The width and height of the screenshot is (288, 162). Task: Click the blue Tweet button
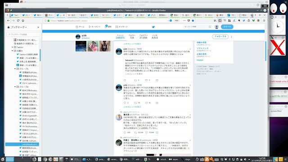[x=227, y=27]
